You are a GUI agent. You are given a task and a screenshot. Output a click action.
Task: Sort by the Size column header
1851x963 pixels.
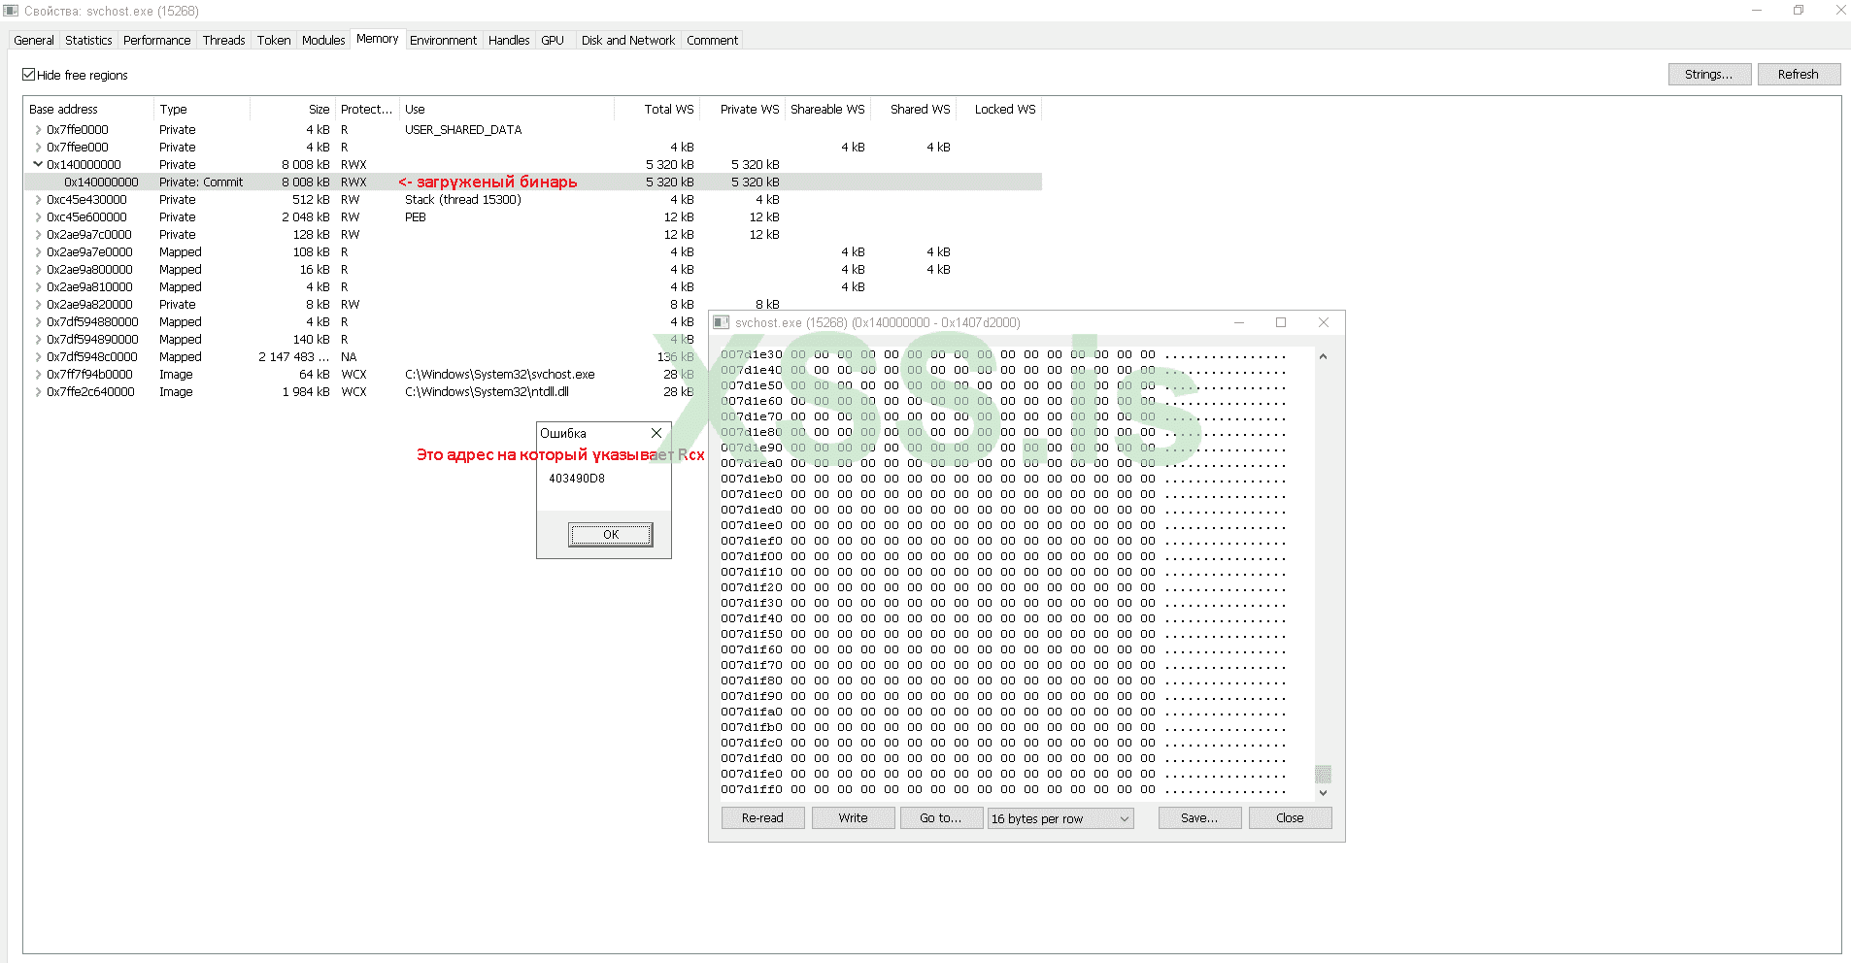click(x=292, y=110)
